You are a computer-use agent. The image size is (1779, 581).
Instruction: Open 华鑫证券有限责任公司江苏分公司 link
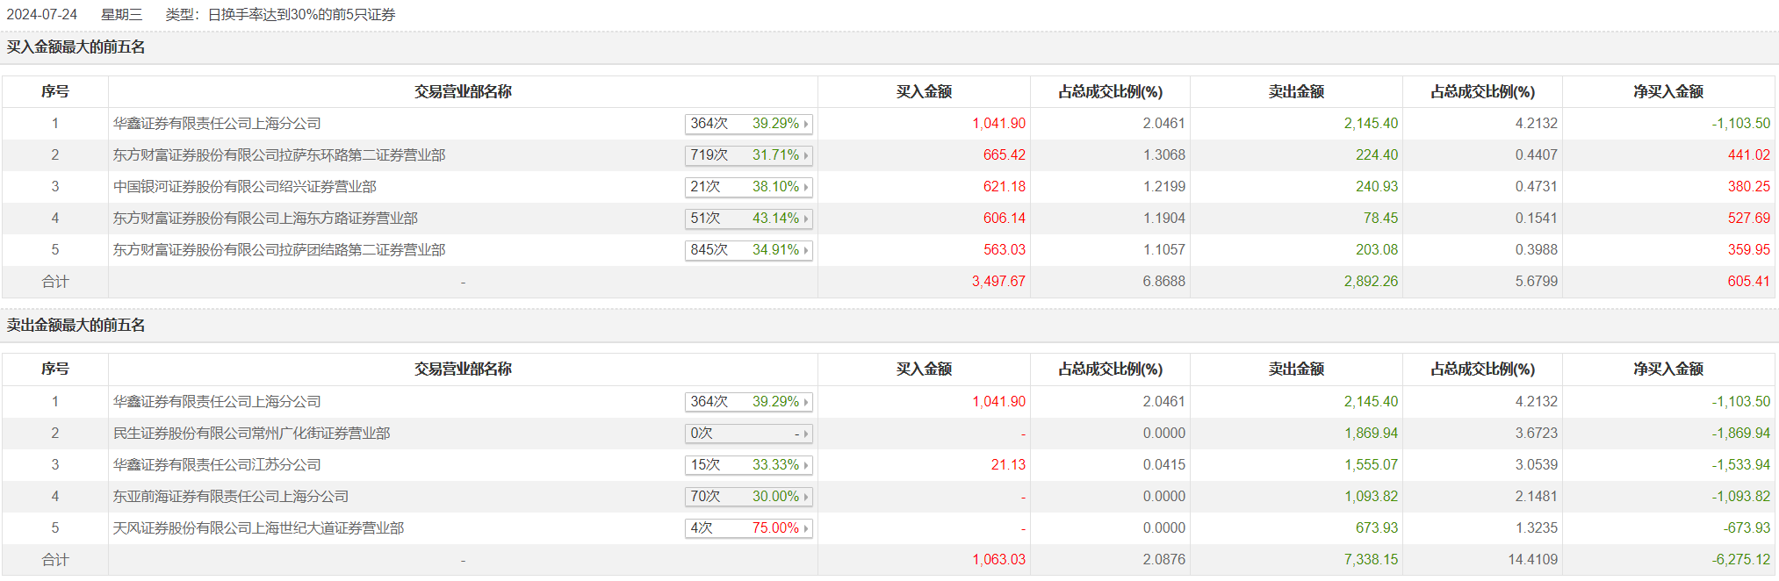[x=217, y=465]
